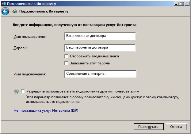This screenshot has width=191, height=134.
Task: Open Нет поставщика услуг Интернета (ISP) link
Action: coord(46,110)
